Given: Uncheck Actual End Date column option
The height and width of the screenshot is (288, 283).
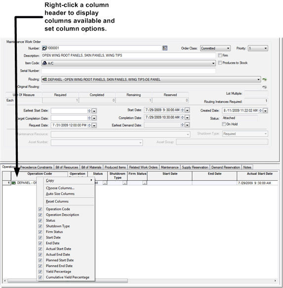Looking at the screenshot, I should coord(40,254).
